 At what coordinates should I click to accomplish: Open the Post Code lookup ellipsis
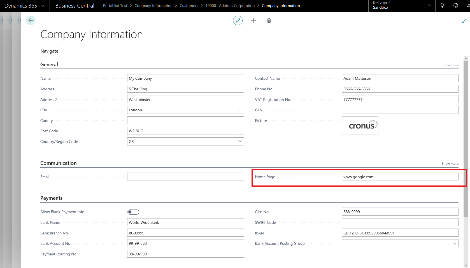[x=240, y=131]
